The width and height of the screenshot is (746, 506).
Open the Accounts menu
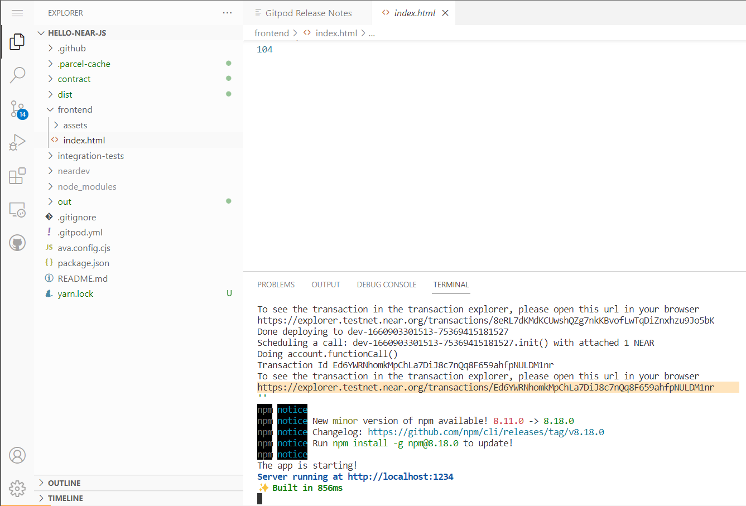[x=17, y=455]
